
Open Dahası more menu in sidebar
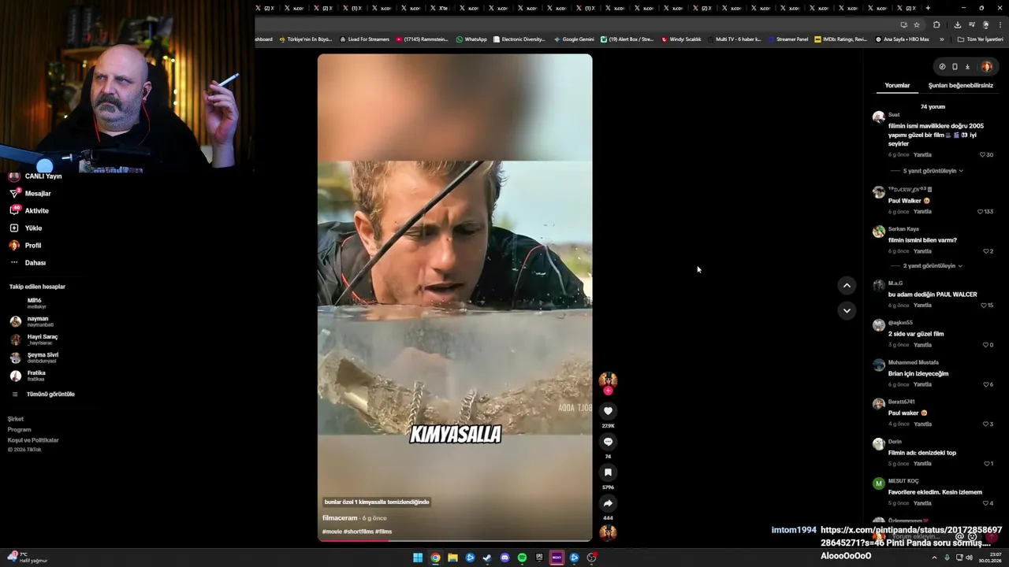[28, 263]
